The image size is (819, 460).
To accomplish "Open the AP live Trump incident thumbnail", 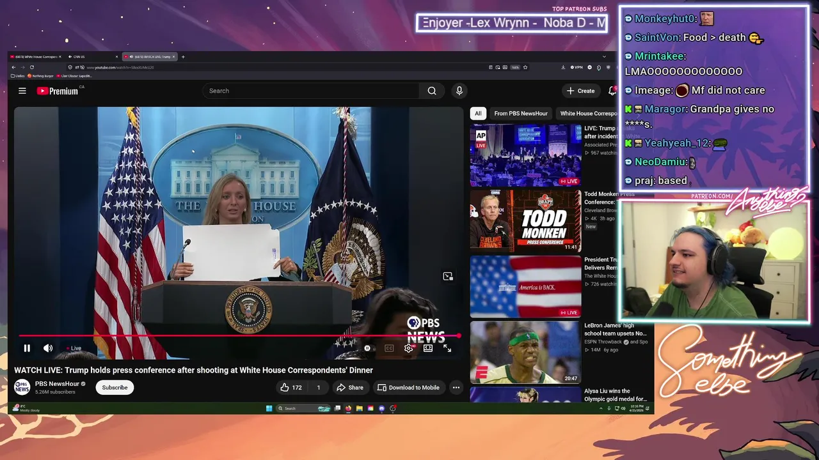I will point(526,155).
